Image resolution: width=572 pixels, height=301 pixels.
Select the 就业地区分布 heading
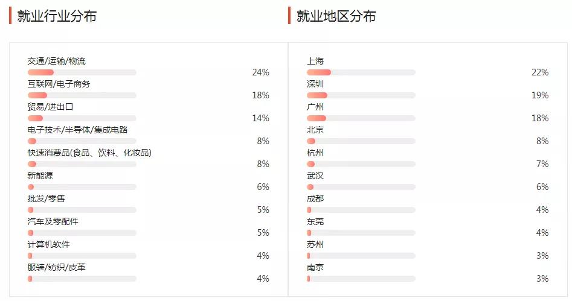[336, 16]
